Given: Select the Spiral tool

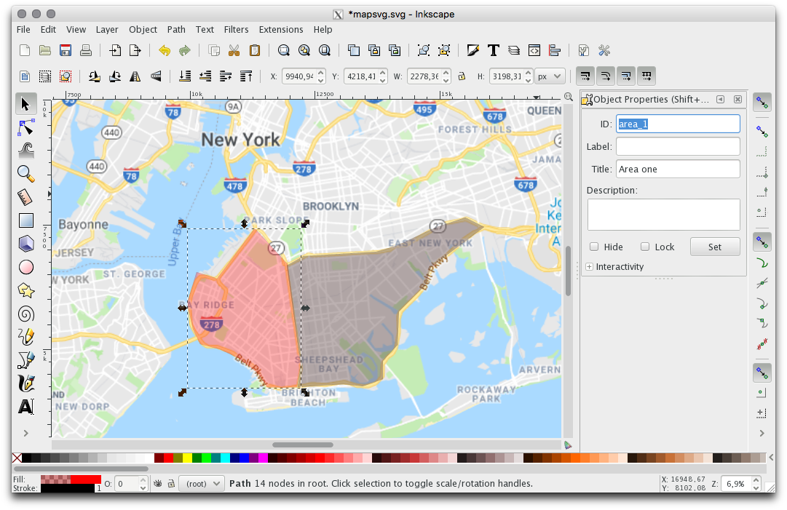Looking at the screenshot, I should pyautogui.click(x=25, y=314).
